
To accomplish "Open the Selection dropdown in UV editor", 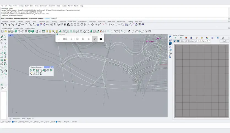I will (192, 41).
